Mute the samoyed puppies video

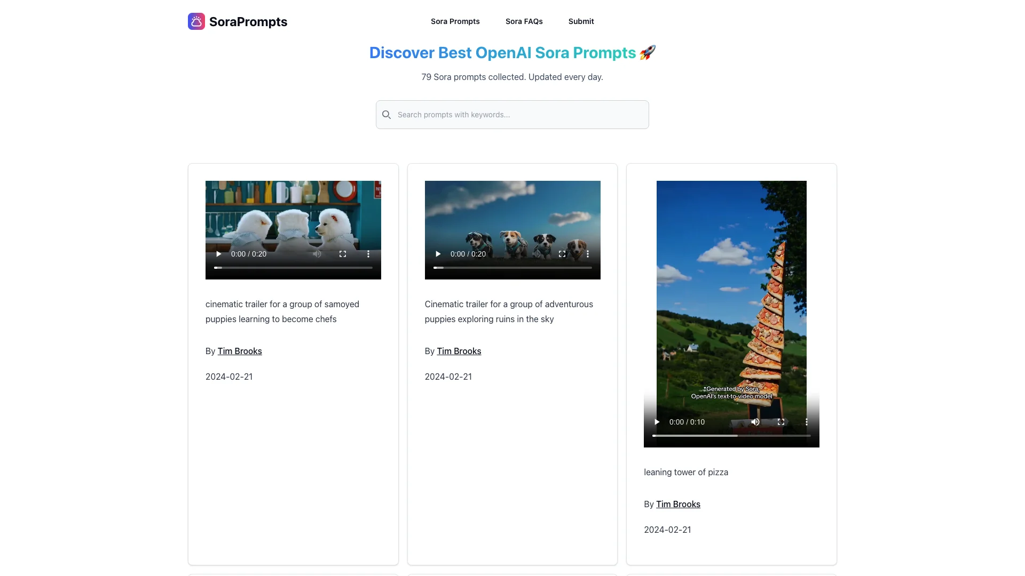click(317, 254)
